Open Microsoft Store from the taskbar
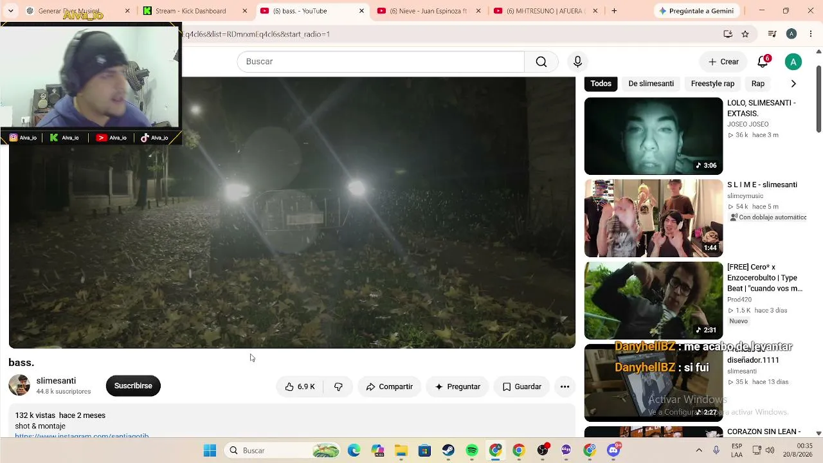 (x=424, y=451)
